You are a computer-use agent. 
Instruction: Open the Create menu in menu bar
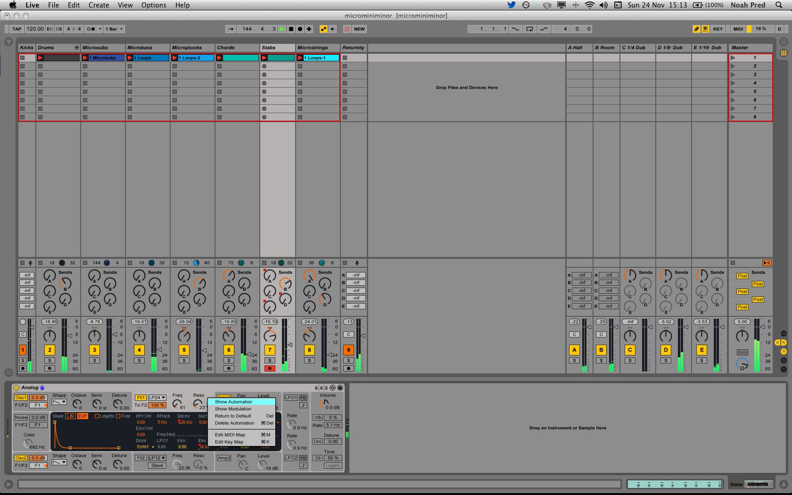click(x=99, y=5)
